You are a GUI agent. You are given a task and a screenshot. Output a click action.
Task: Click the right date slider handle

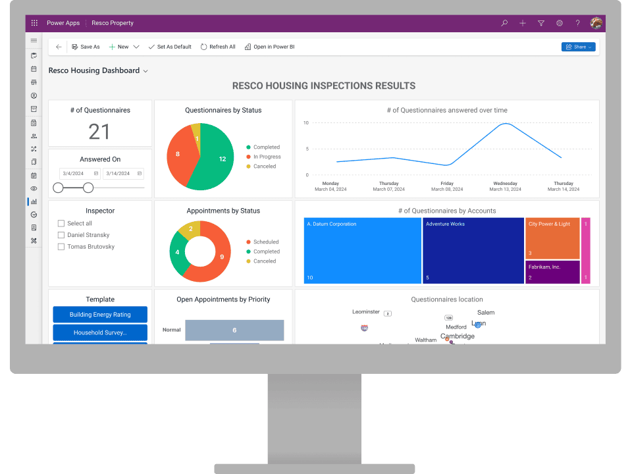click(88, 188)
